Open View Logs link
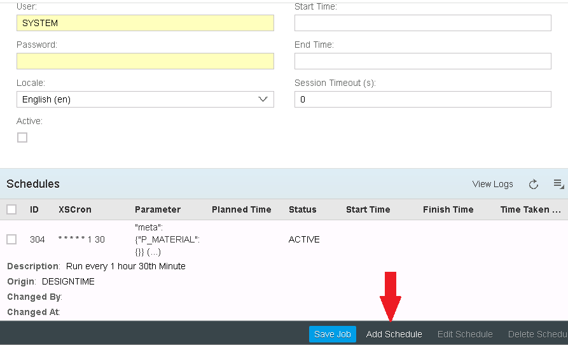 pyautogui.click(x=492, y=184)
